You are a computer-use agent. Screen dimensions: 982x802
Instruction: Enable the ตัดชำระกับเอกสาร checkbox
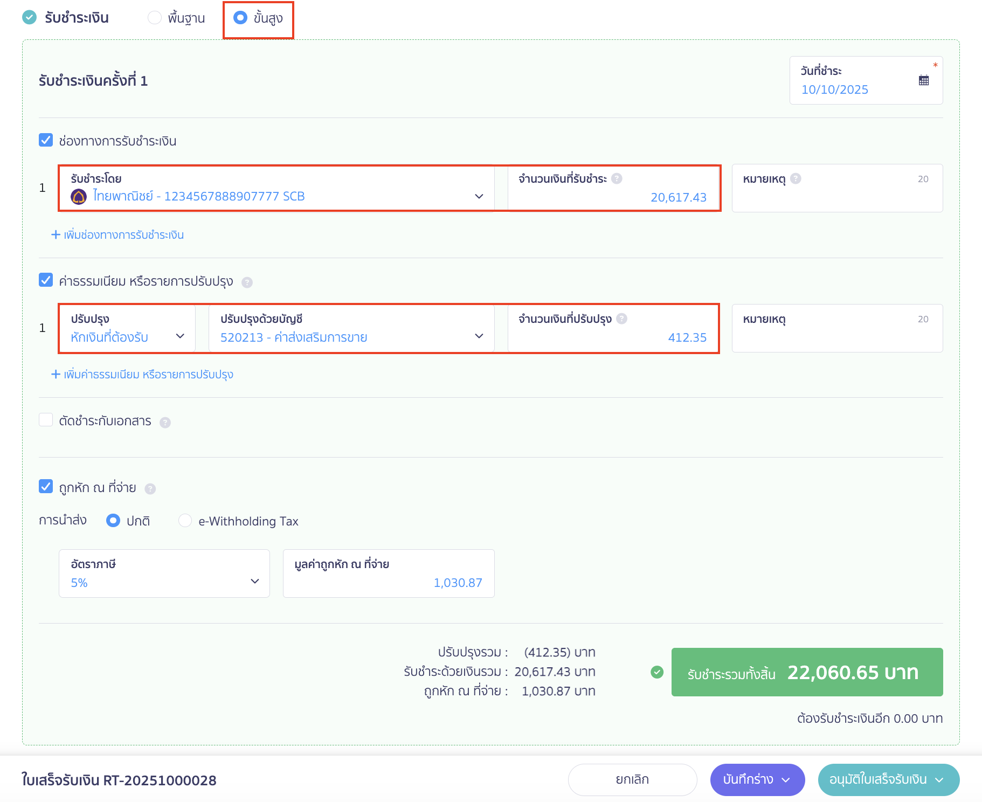point(46,420)
